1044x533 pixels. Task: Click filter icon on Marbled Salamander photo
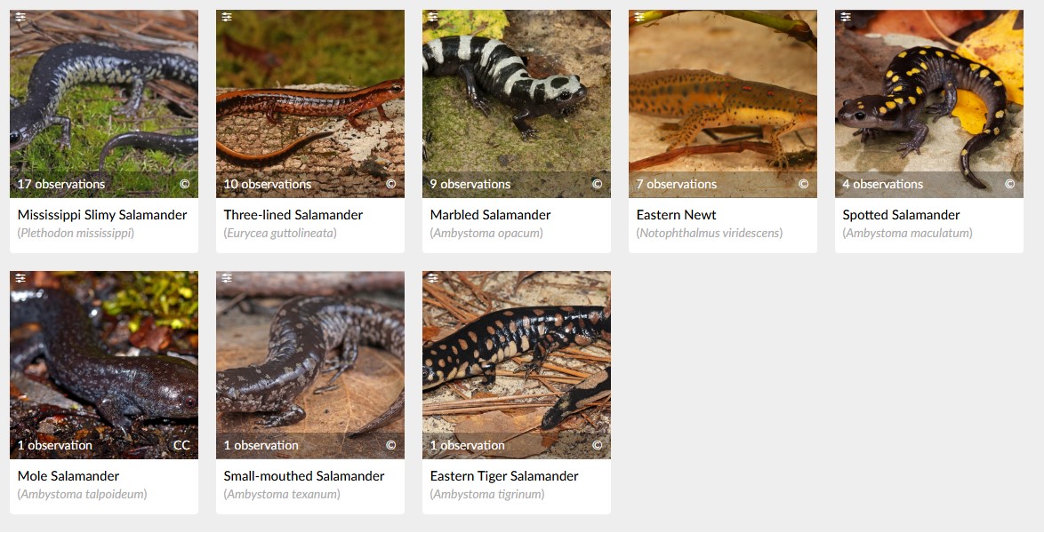click(433, 17)
